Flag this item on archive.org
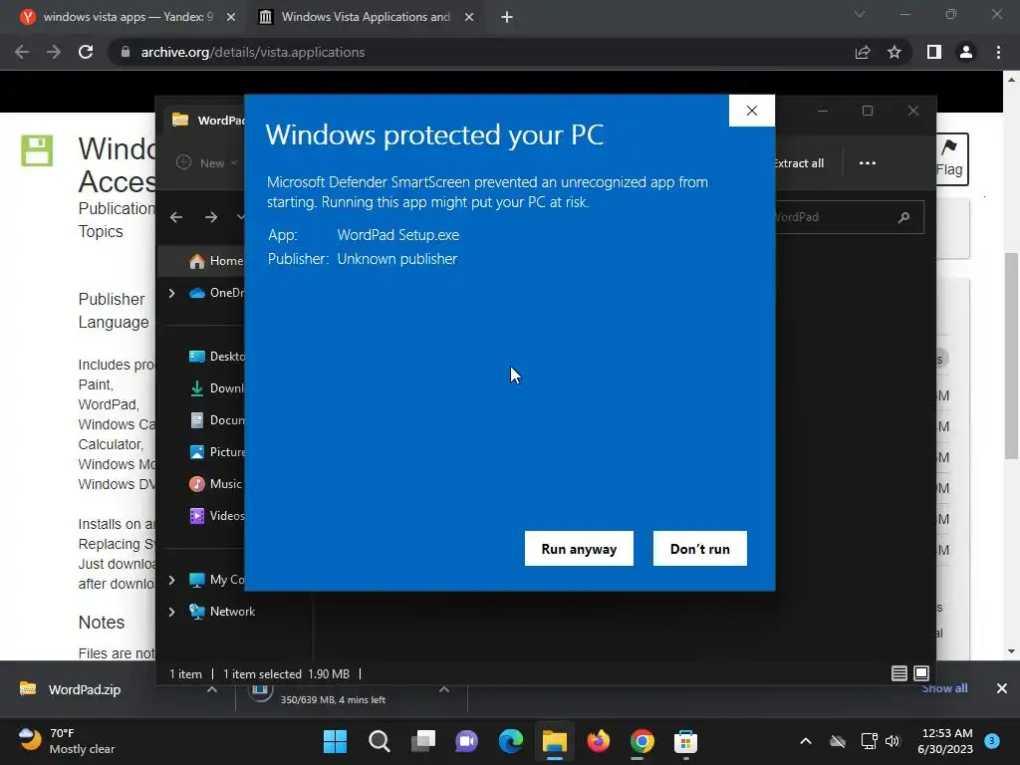This screenshot has width=1020, height=765. pos(949,159)
